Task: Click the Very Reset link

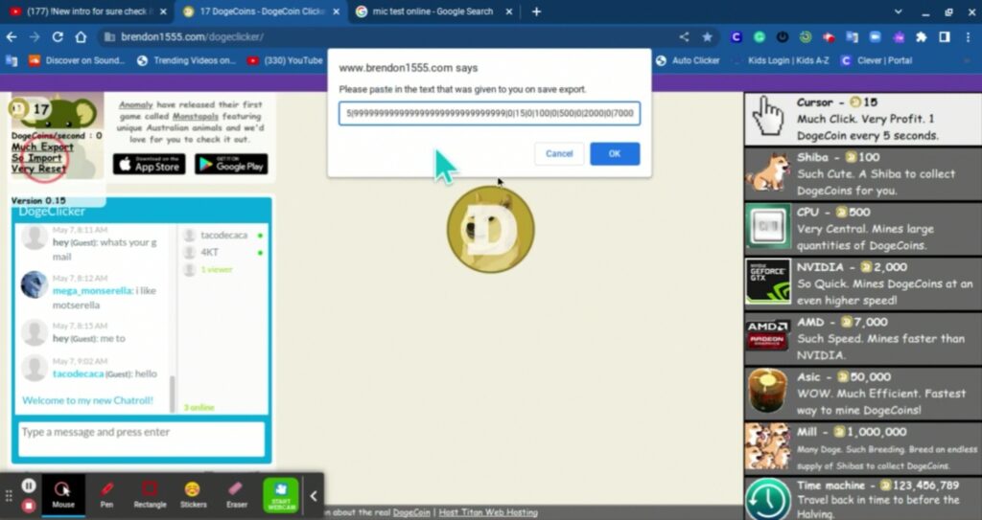Action: pos(38,169)
